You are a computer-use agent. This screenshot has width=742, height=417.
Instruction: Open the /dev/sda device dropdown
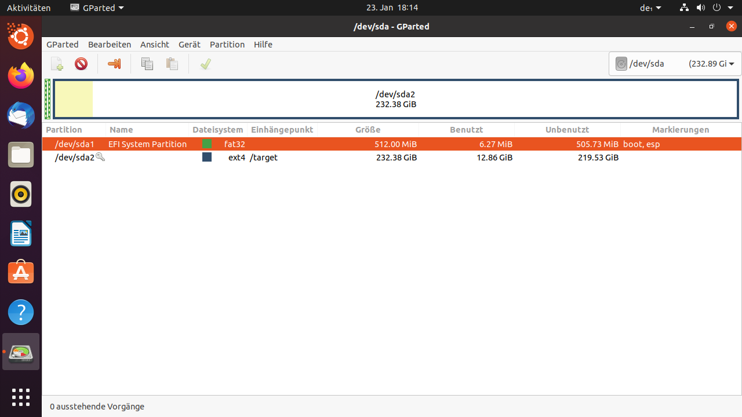(675, 64)
